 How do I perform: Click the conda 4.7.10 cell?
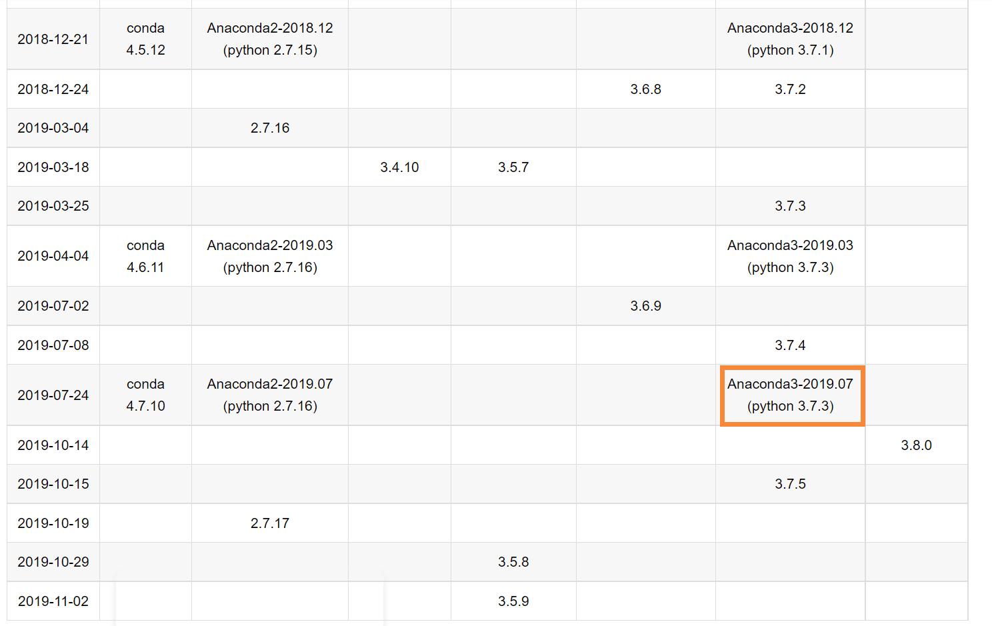(x=145, y=395)
